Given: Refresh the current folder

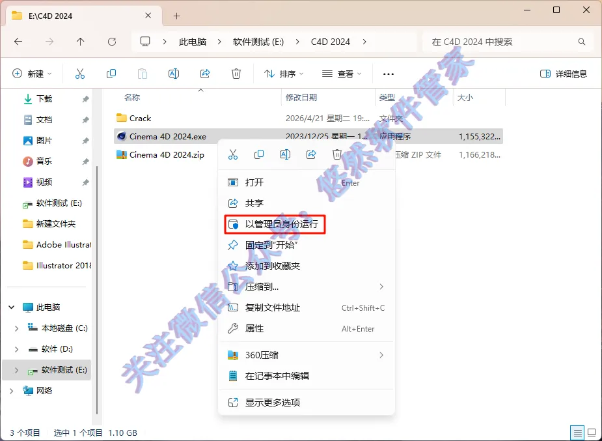Looking at the screenshot, I should click(112, 42).
